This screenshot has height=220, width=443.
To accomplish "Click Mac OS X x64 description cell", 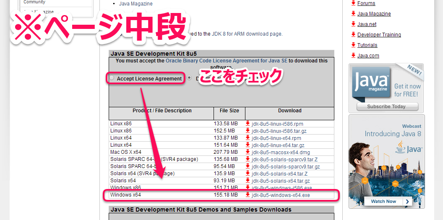I will click(162, 152).
